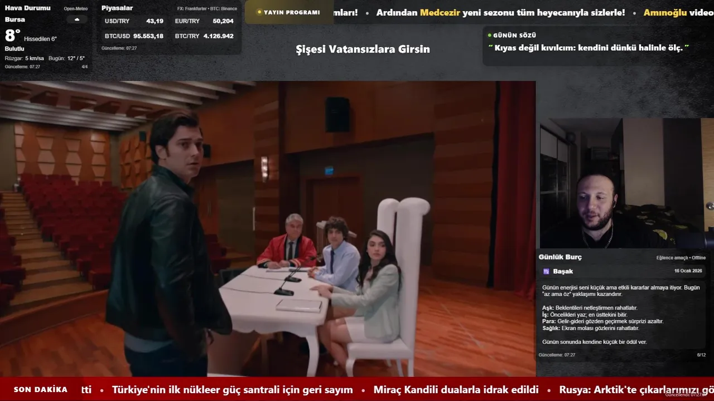714x401 pixels.
Task: Click the yellow dot beside Yayın Programı
Action: click(x=259, y=12)
